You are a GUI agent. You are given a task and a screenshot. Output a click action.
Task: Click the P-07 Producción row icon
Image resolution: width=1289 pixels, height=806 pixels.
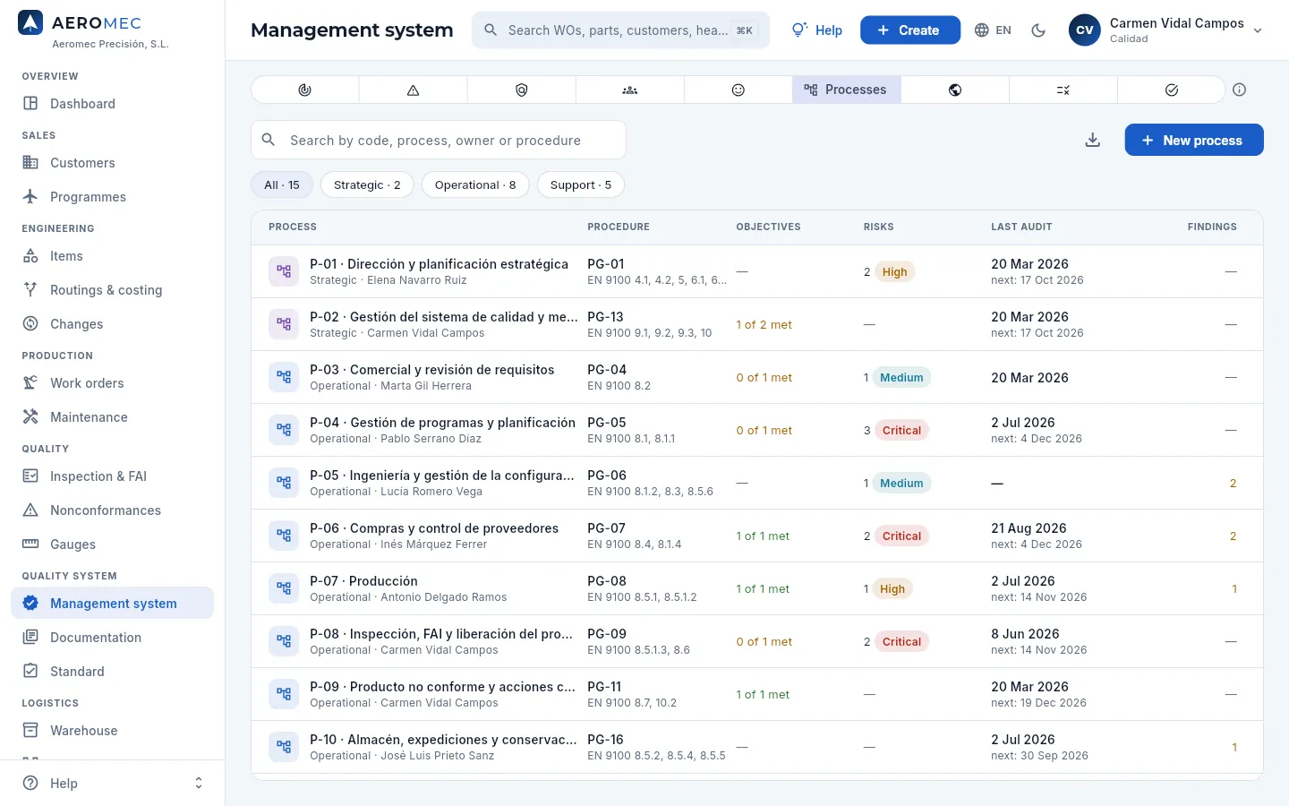point(284,588)
